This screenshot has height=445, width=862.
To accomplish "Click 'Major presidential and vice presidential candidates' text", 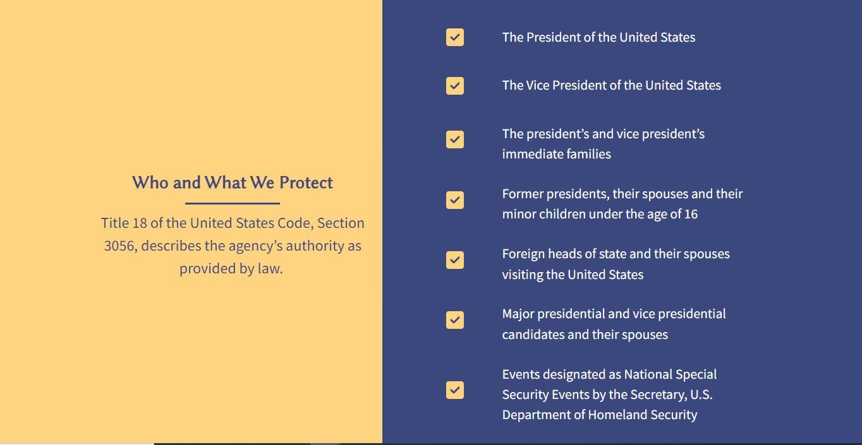I will 613,324.
